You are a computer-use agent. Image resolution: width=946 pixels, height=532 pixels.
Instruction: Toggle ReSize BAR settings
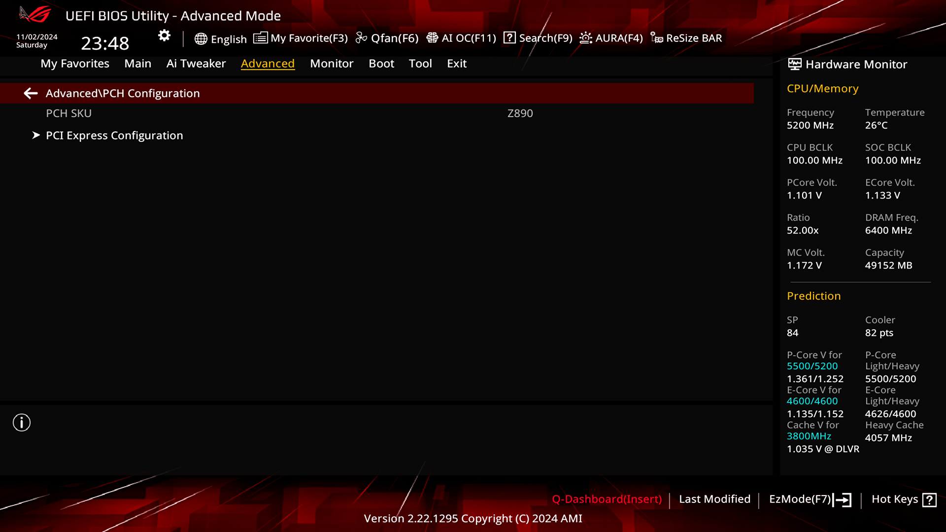pos(687,37)
